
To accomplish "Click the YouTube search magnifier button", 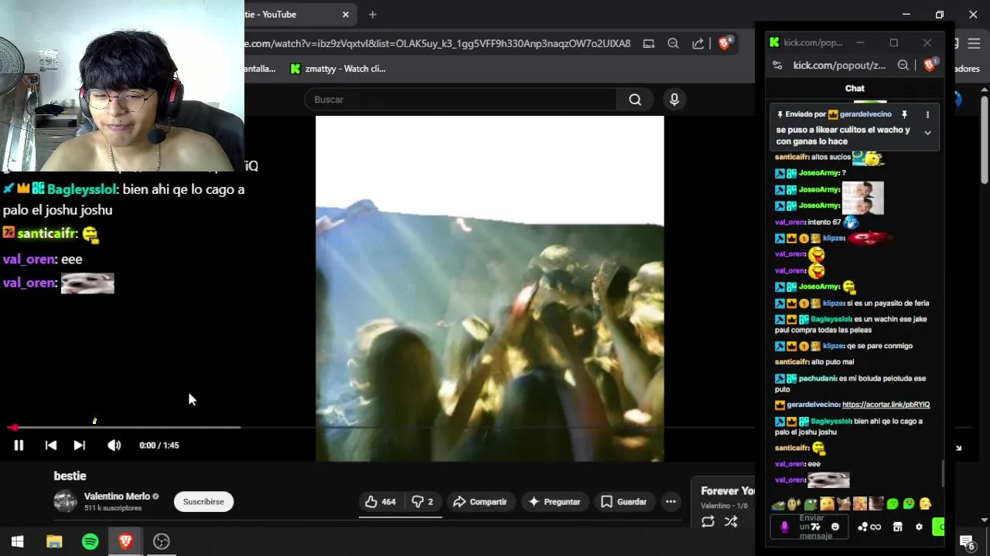I will (x=635, y=100).
